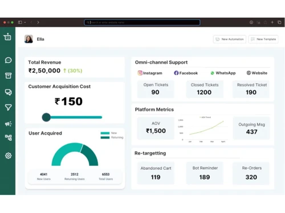Click the Closed Tickets 1200 card
285x213 pixels.
click(205, 89)
